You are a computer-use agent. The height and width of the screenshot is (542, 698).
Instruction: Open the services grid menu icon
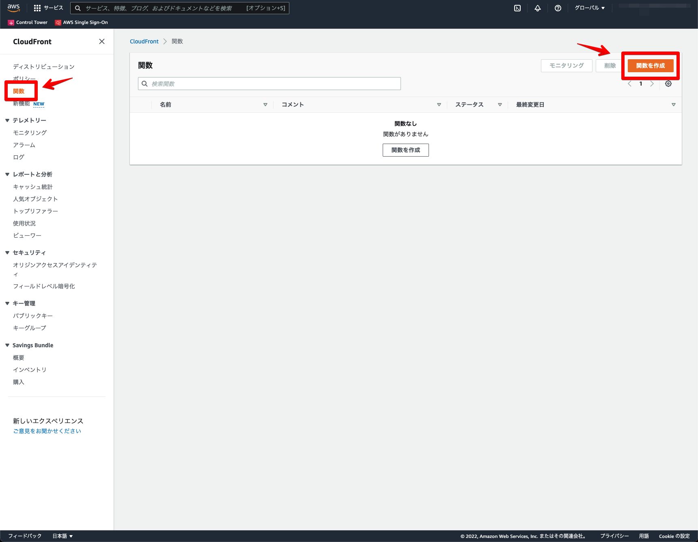click(37, 8)
